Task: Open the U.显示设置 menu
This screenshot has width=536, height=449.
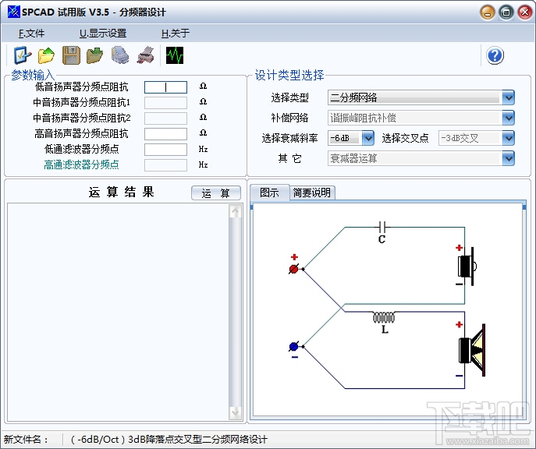Action: [x=103, y=33]
